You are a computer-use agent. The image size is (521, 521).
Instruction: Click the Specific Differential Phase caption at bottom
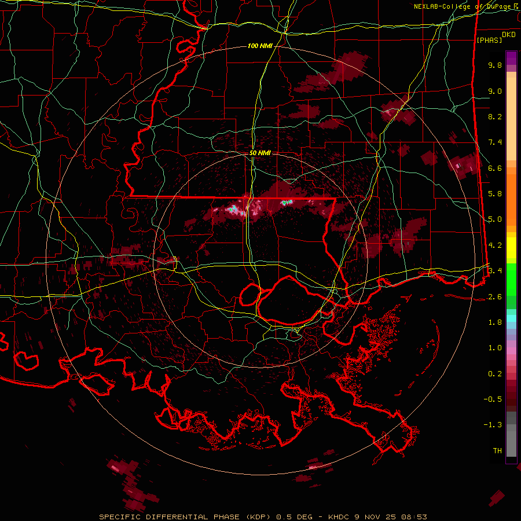point(263,517)
